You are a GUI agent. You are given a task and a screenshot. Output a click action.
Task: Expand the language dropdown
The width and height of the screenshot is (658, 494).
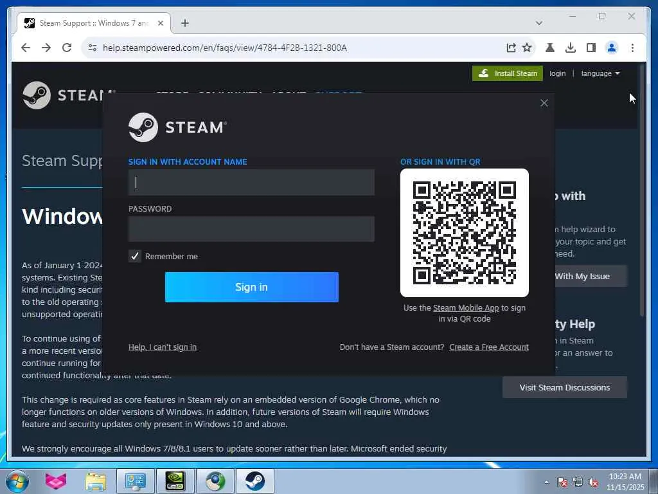[600, 73]
